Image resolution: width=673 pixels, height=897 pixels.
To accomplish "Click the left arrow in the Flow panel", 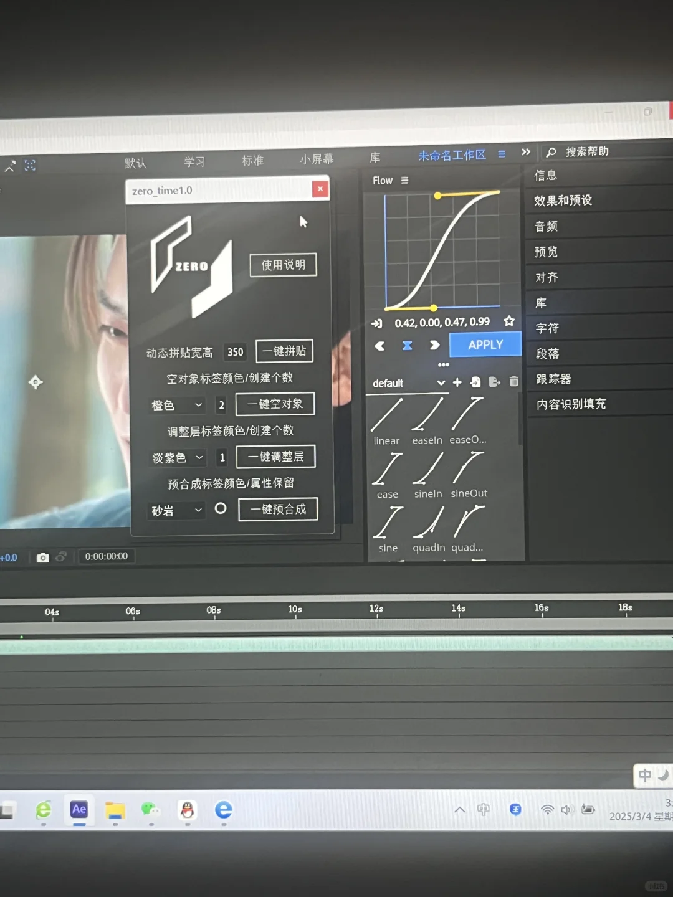I will pyautogui.click(x=380, y=346).
